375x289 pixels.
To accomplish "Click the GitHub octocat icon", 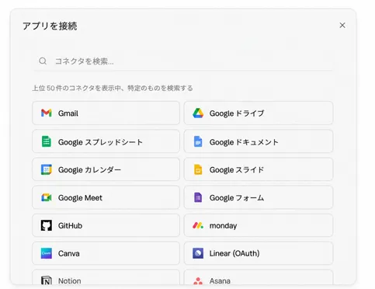I will tap(47, 225).
